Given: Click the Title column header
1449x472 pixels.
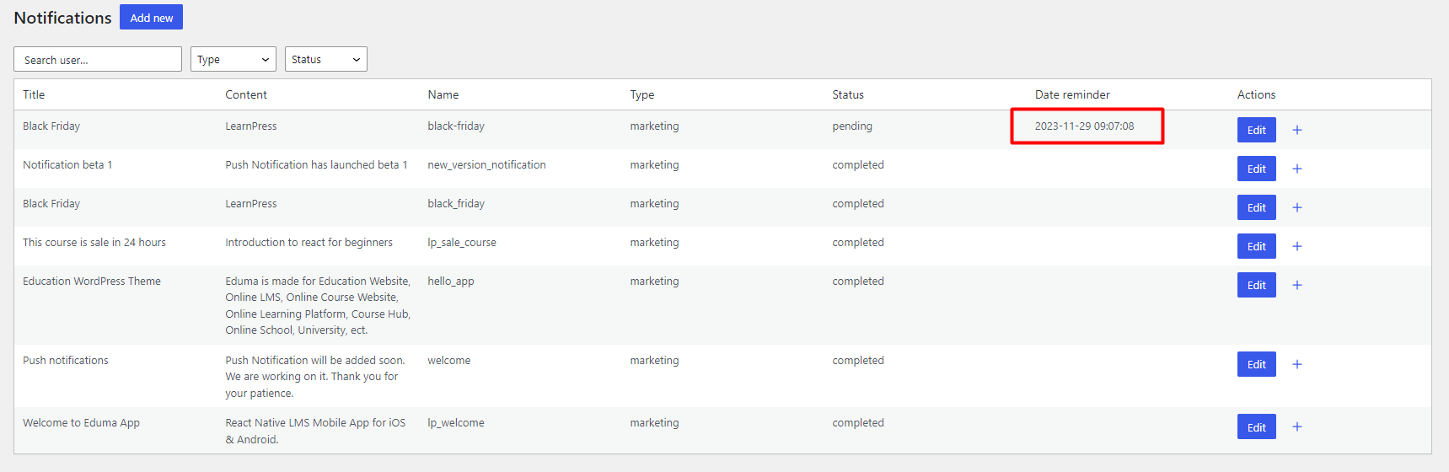Looking at the screenshot, I should [34, 94].
